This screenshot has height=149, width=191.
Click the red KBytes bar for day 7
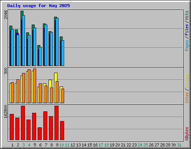[x=45, y=126]
